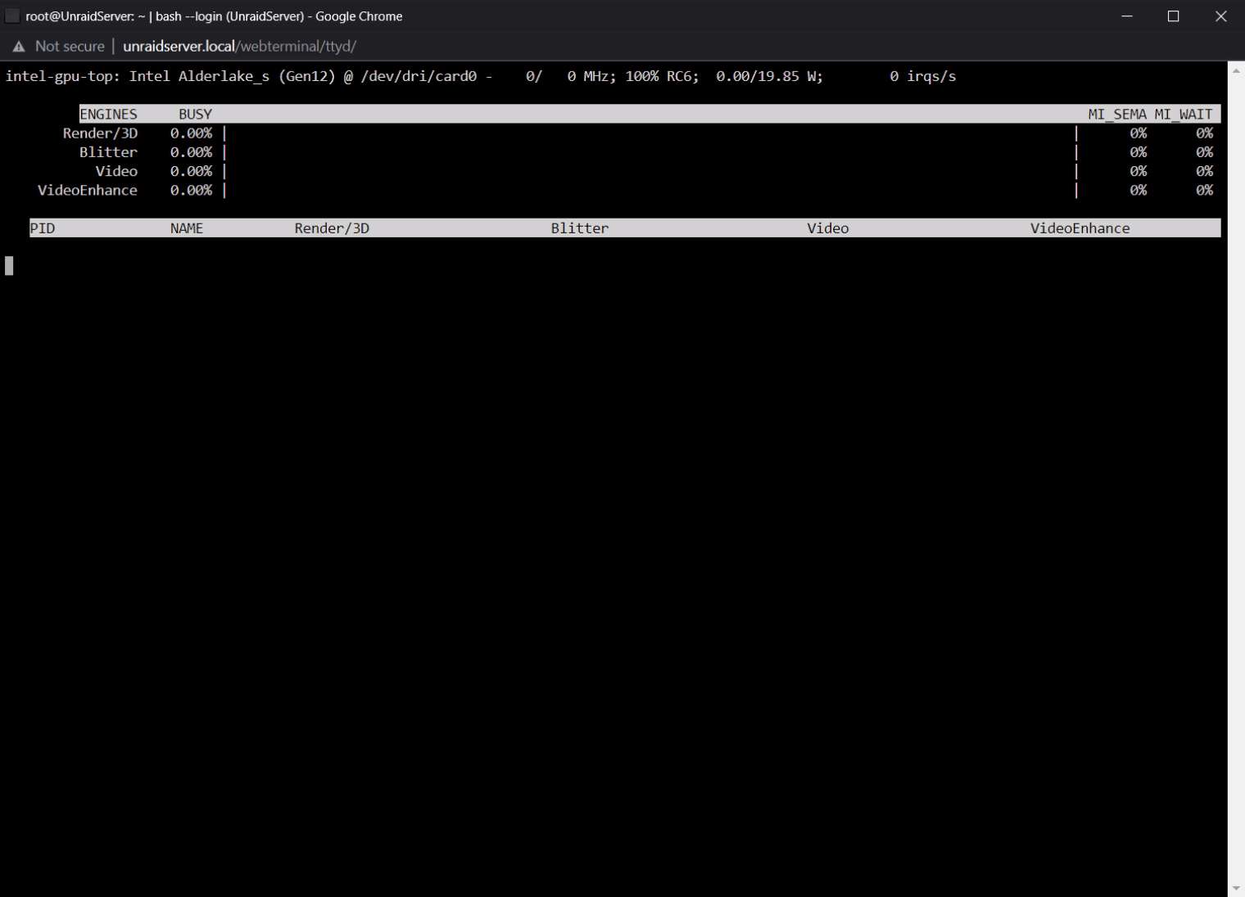Viewport: 1245px width, 897px height.
Task: Click the BUSY column header
Action: point(195,114)
